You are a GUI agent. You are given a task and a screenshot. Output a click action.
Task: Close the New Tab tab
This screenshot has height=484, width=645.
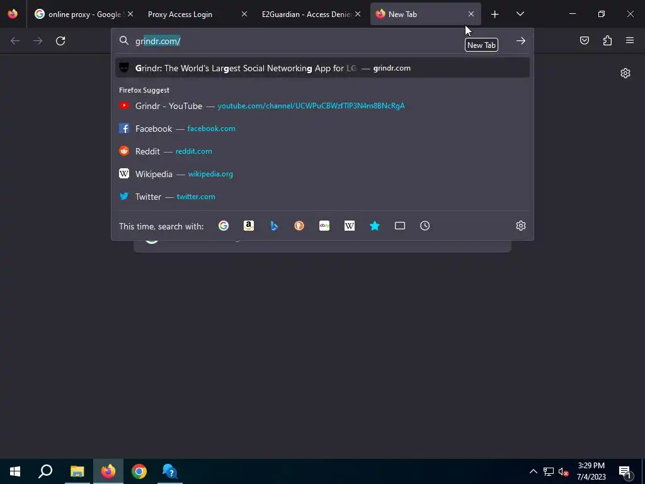(x=471, y=14)
